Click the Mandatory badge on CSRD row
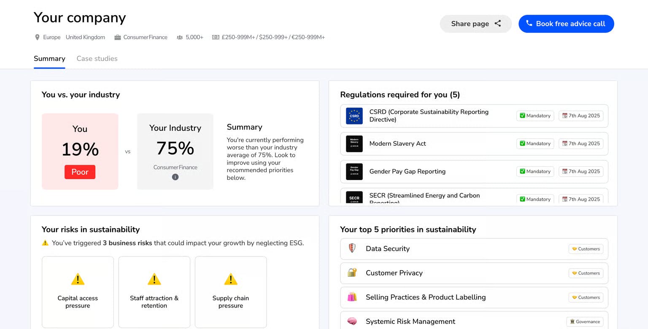The width and height of the screenshot is (648, 329). click(x=535, y=116)
